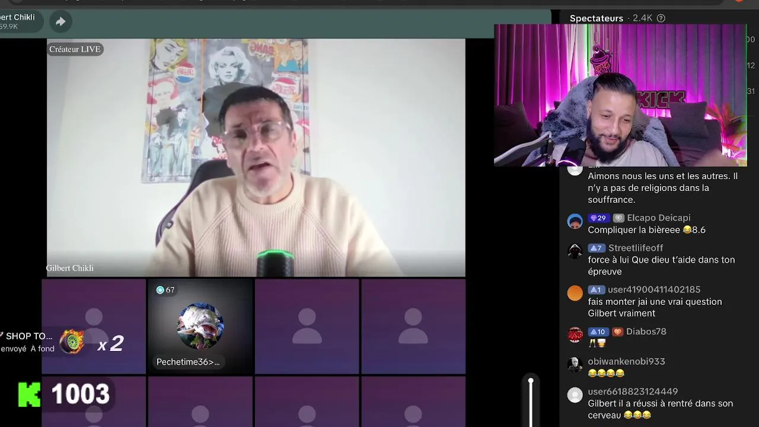Click the heart badge before Diabos78

(617, 332)
